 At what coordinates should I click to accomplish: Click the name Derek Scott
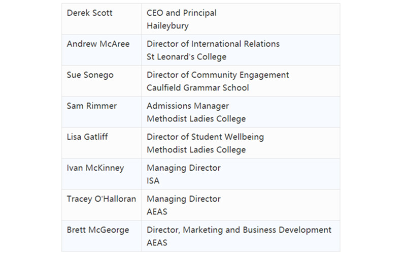point(90,13)
